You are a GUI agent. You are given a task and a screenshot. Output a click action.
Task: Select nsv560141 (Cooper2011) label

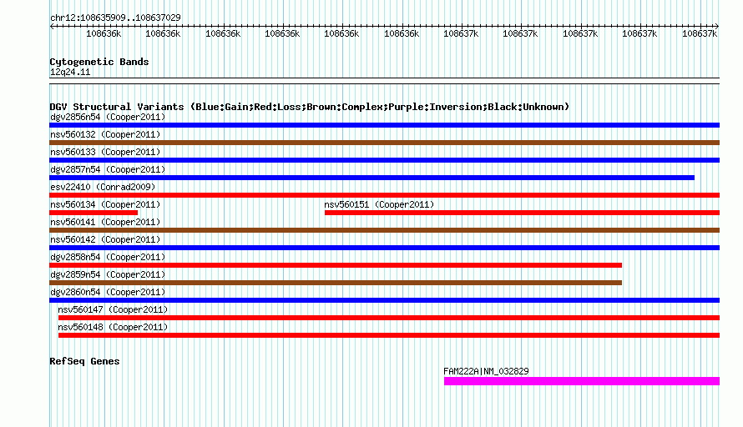[105, 222]
